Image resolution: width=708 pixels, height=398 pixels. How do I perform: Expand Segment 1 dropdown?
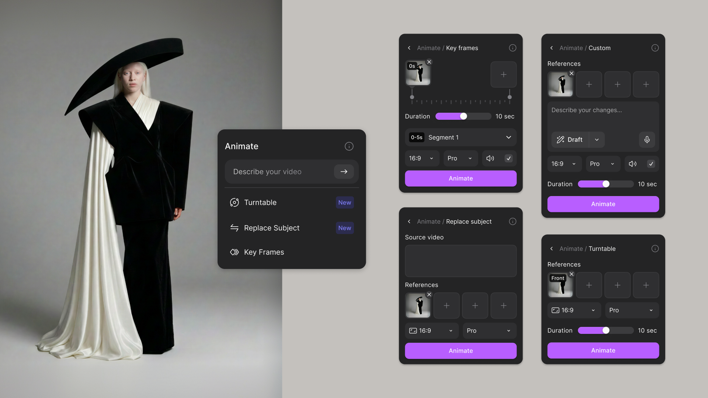point(461,137)
